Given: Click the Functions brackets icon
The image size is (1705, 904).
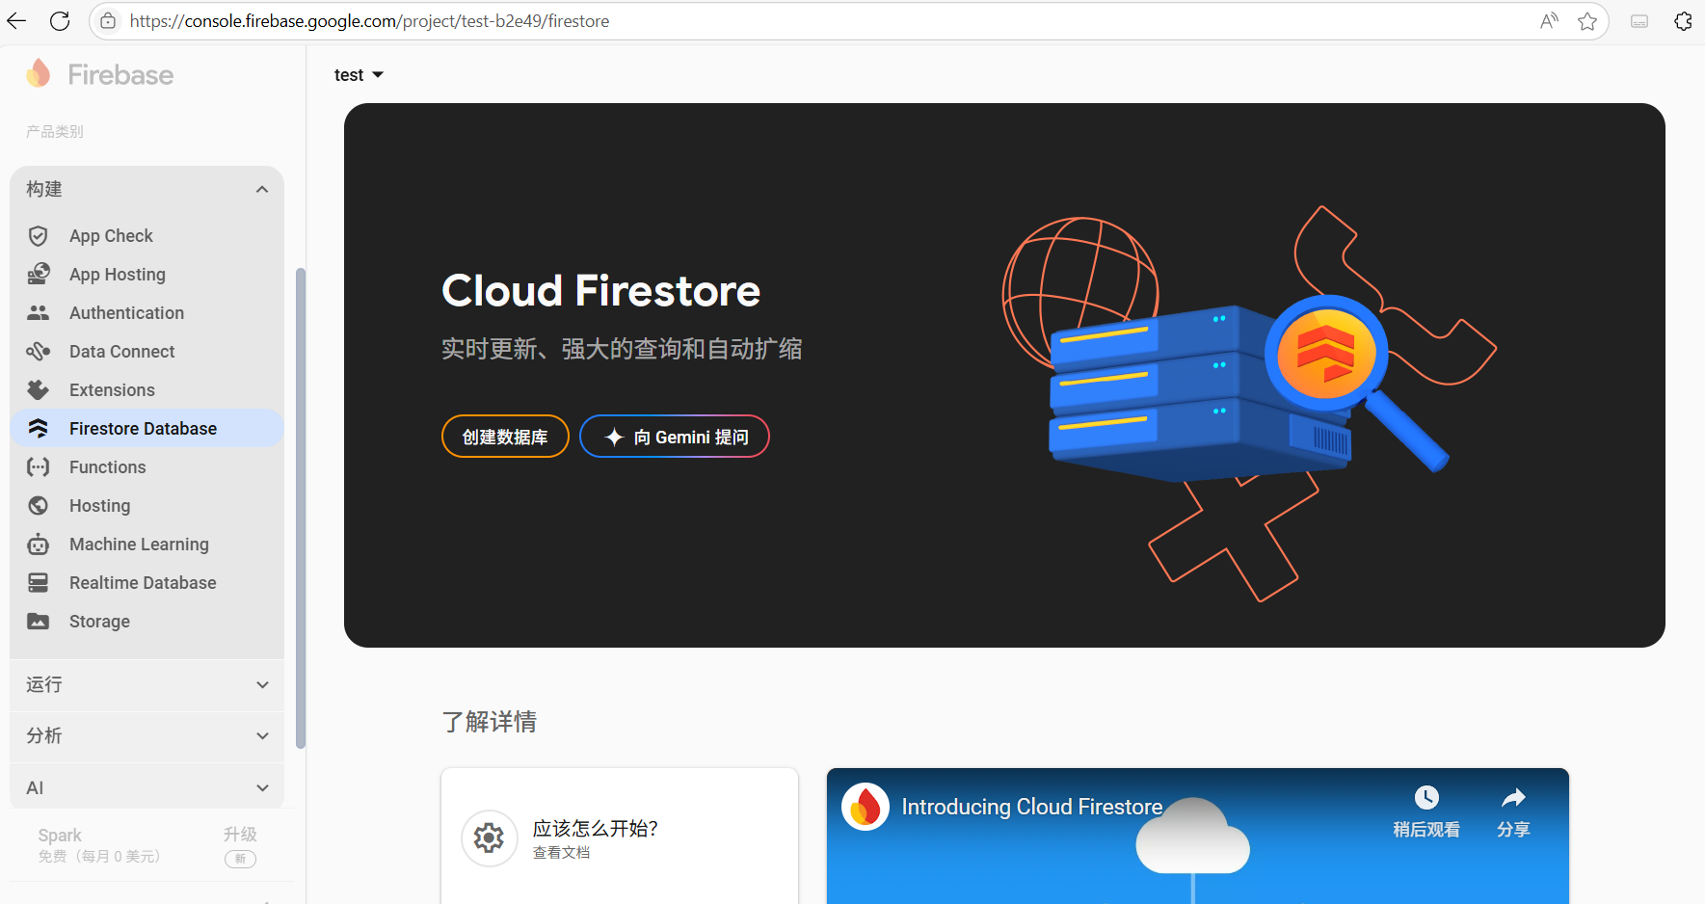Looking at the screenshot, I should coord(39,467).
